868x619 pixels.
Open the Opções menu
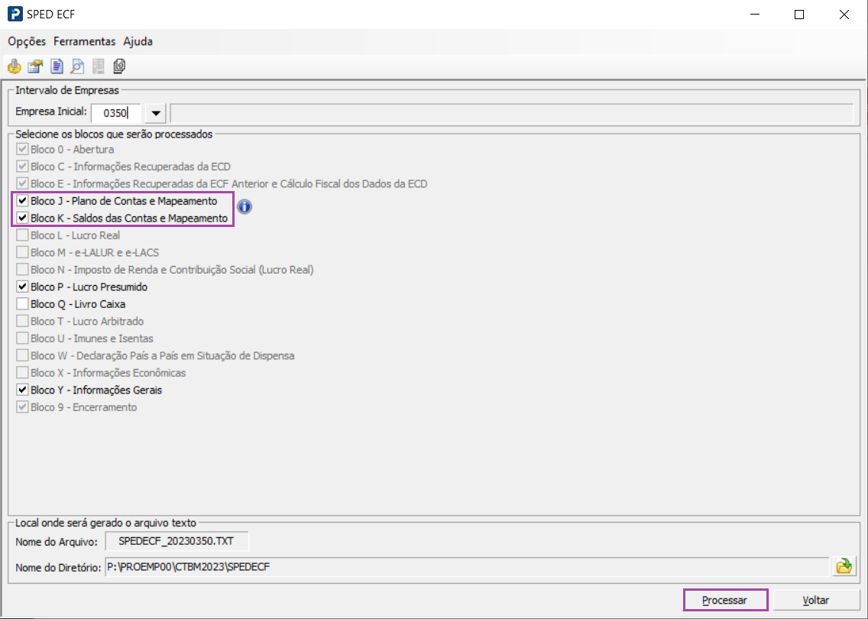point(27,41)
